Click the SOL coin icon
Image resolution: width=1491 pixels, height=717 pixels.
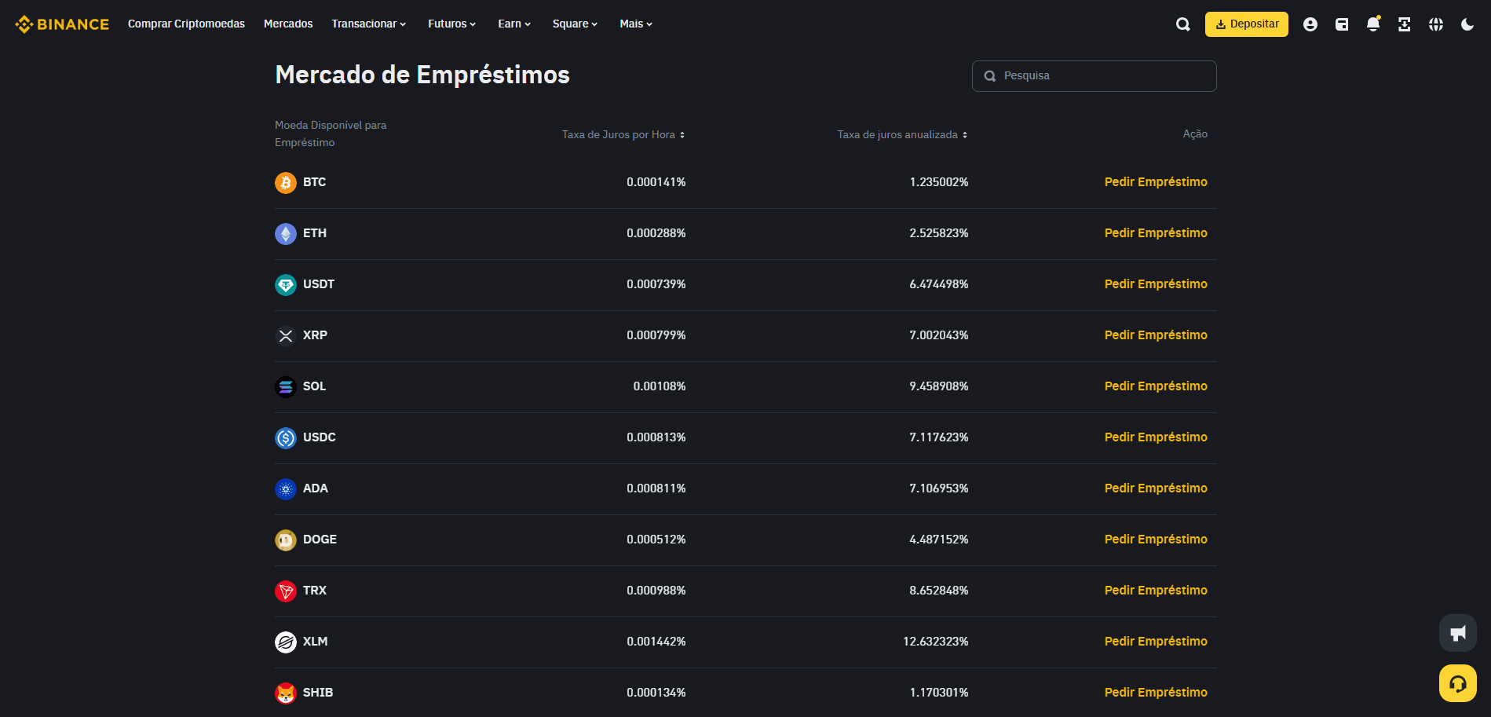point(286,386)
